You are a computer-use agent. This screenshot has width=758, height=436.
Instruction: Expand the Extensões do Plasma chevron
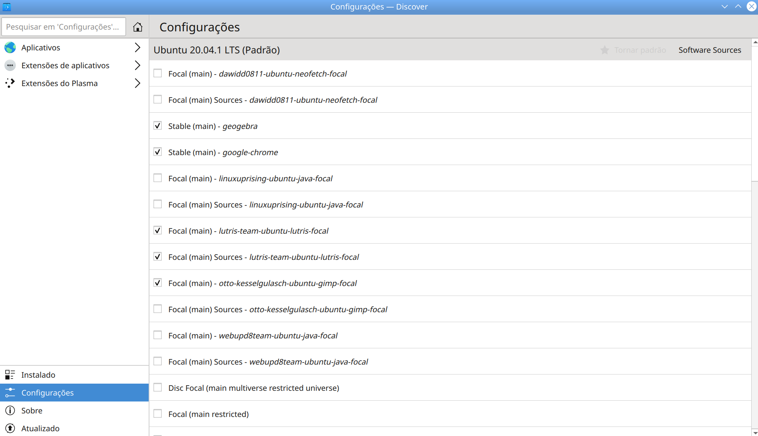[x=137, y=83]
